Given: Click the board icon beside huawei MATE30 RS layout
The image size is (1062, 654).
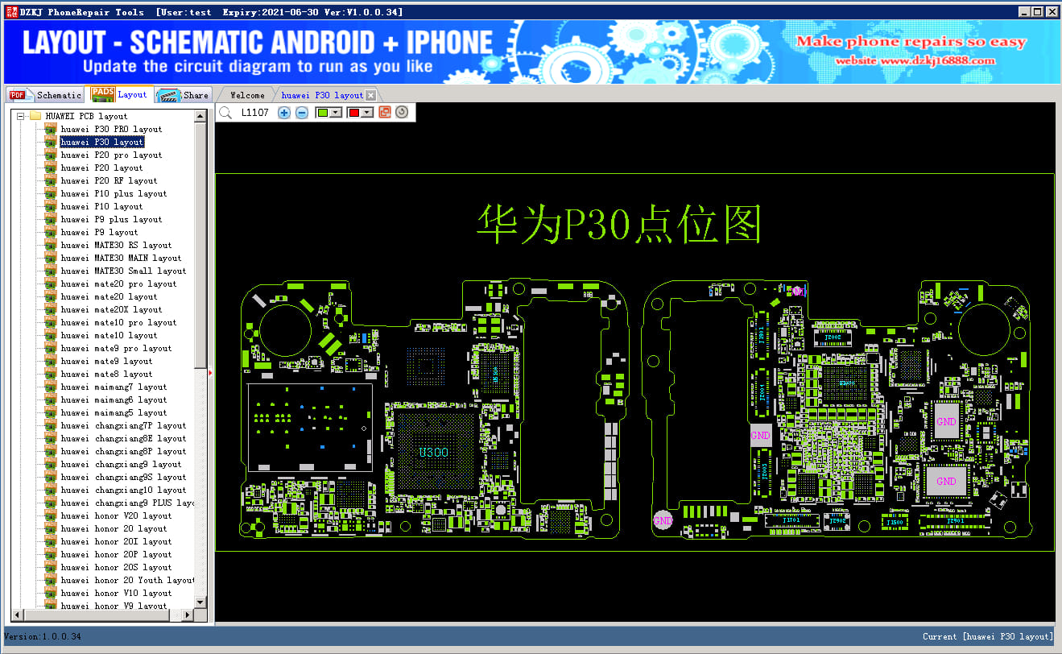Looking at the screenshot, I should point(51,245).
